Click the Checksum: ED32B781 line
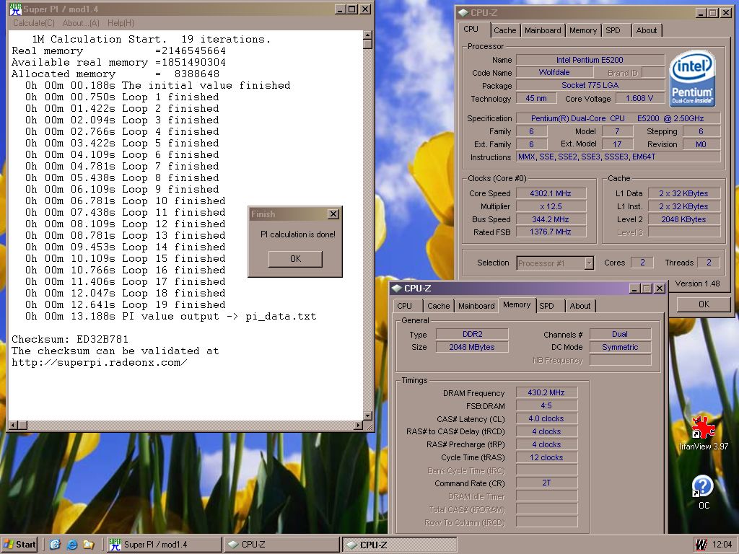The width and height of the screenshot is (739, 554). pos(70,339)
